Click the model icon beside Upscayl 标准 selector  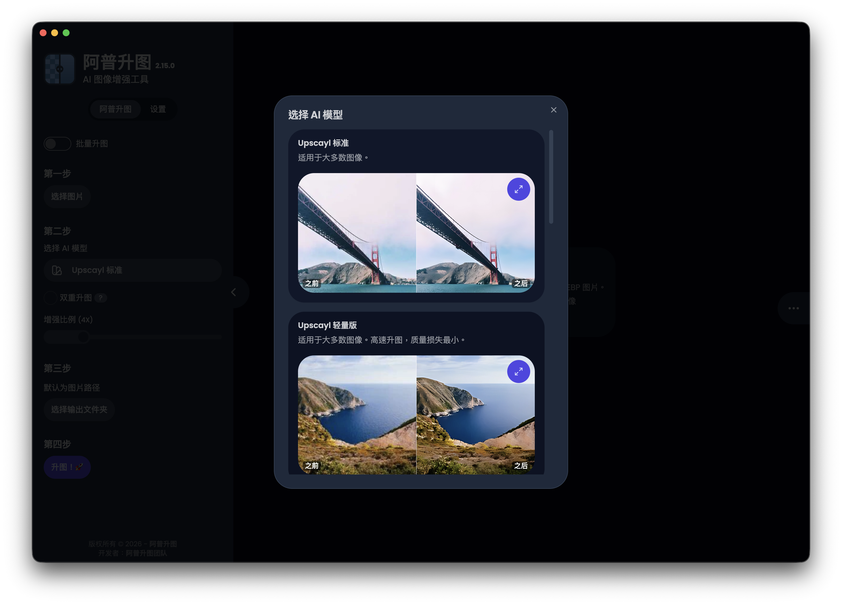(57, 270)
